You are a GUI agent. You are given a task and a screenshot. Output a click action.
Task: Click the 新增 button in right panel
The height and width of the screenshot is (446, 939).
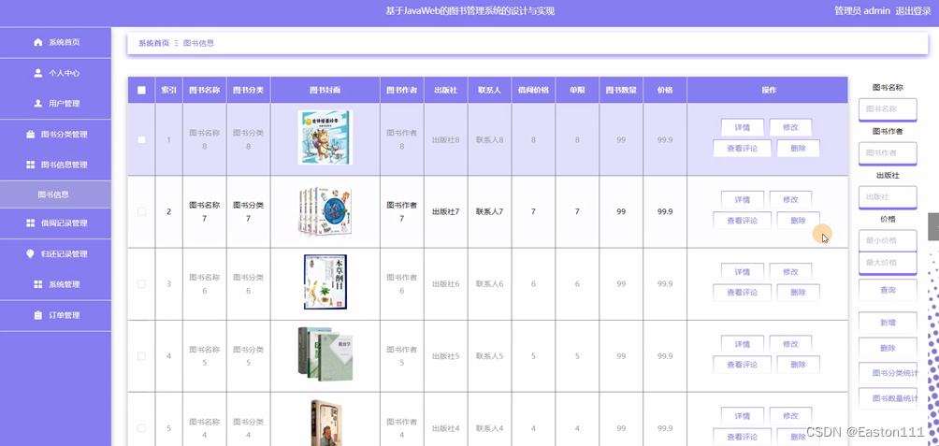pyautogui.click(x=888, y=323)
